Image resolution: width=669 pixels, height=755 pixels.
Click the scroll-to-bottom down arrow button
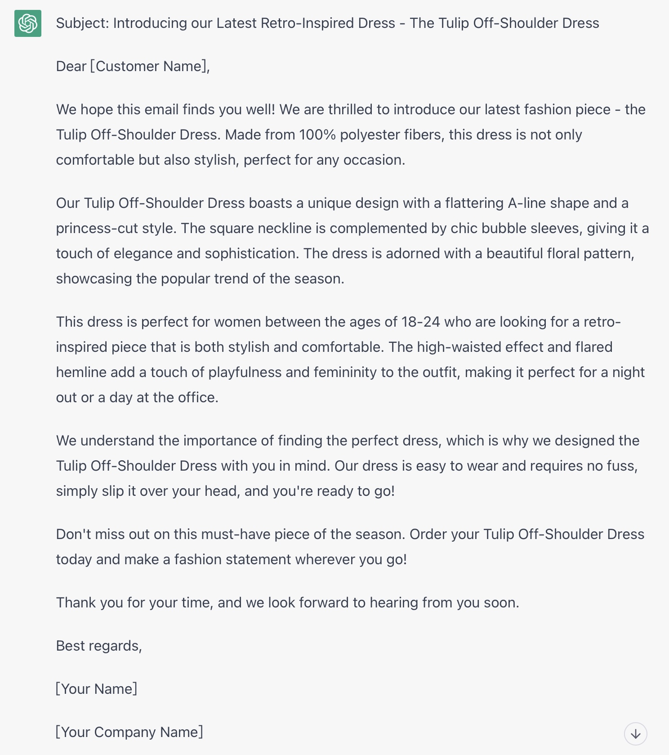[x=635, y=734]
